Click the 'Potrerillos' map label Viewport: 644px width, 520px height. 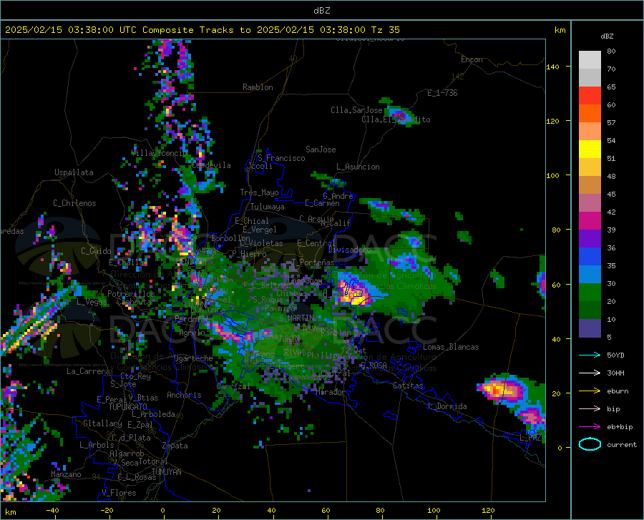pyautogui.click(x=131, y=293)
